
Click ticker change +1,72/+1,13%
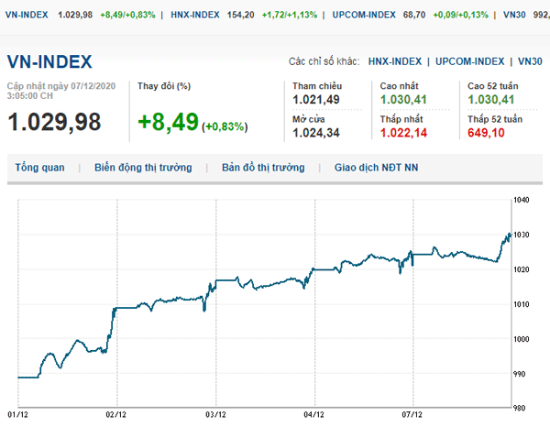pyautogui.click(x=290, y=15)
